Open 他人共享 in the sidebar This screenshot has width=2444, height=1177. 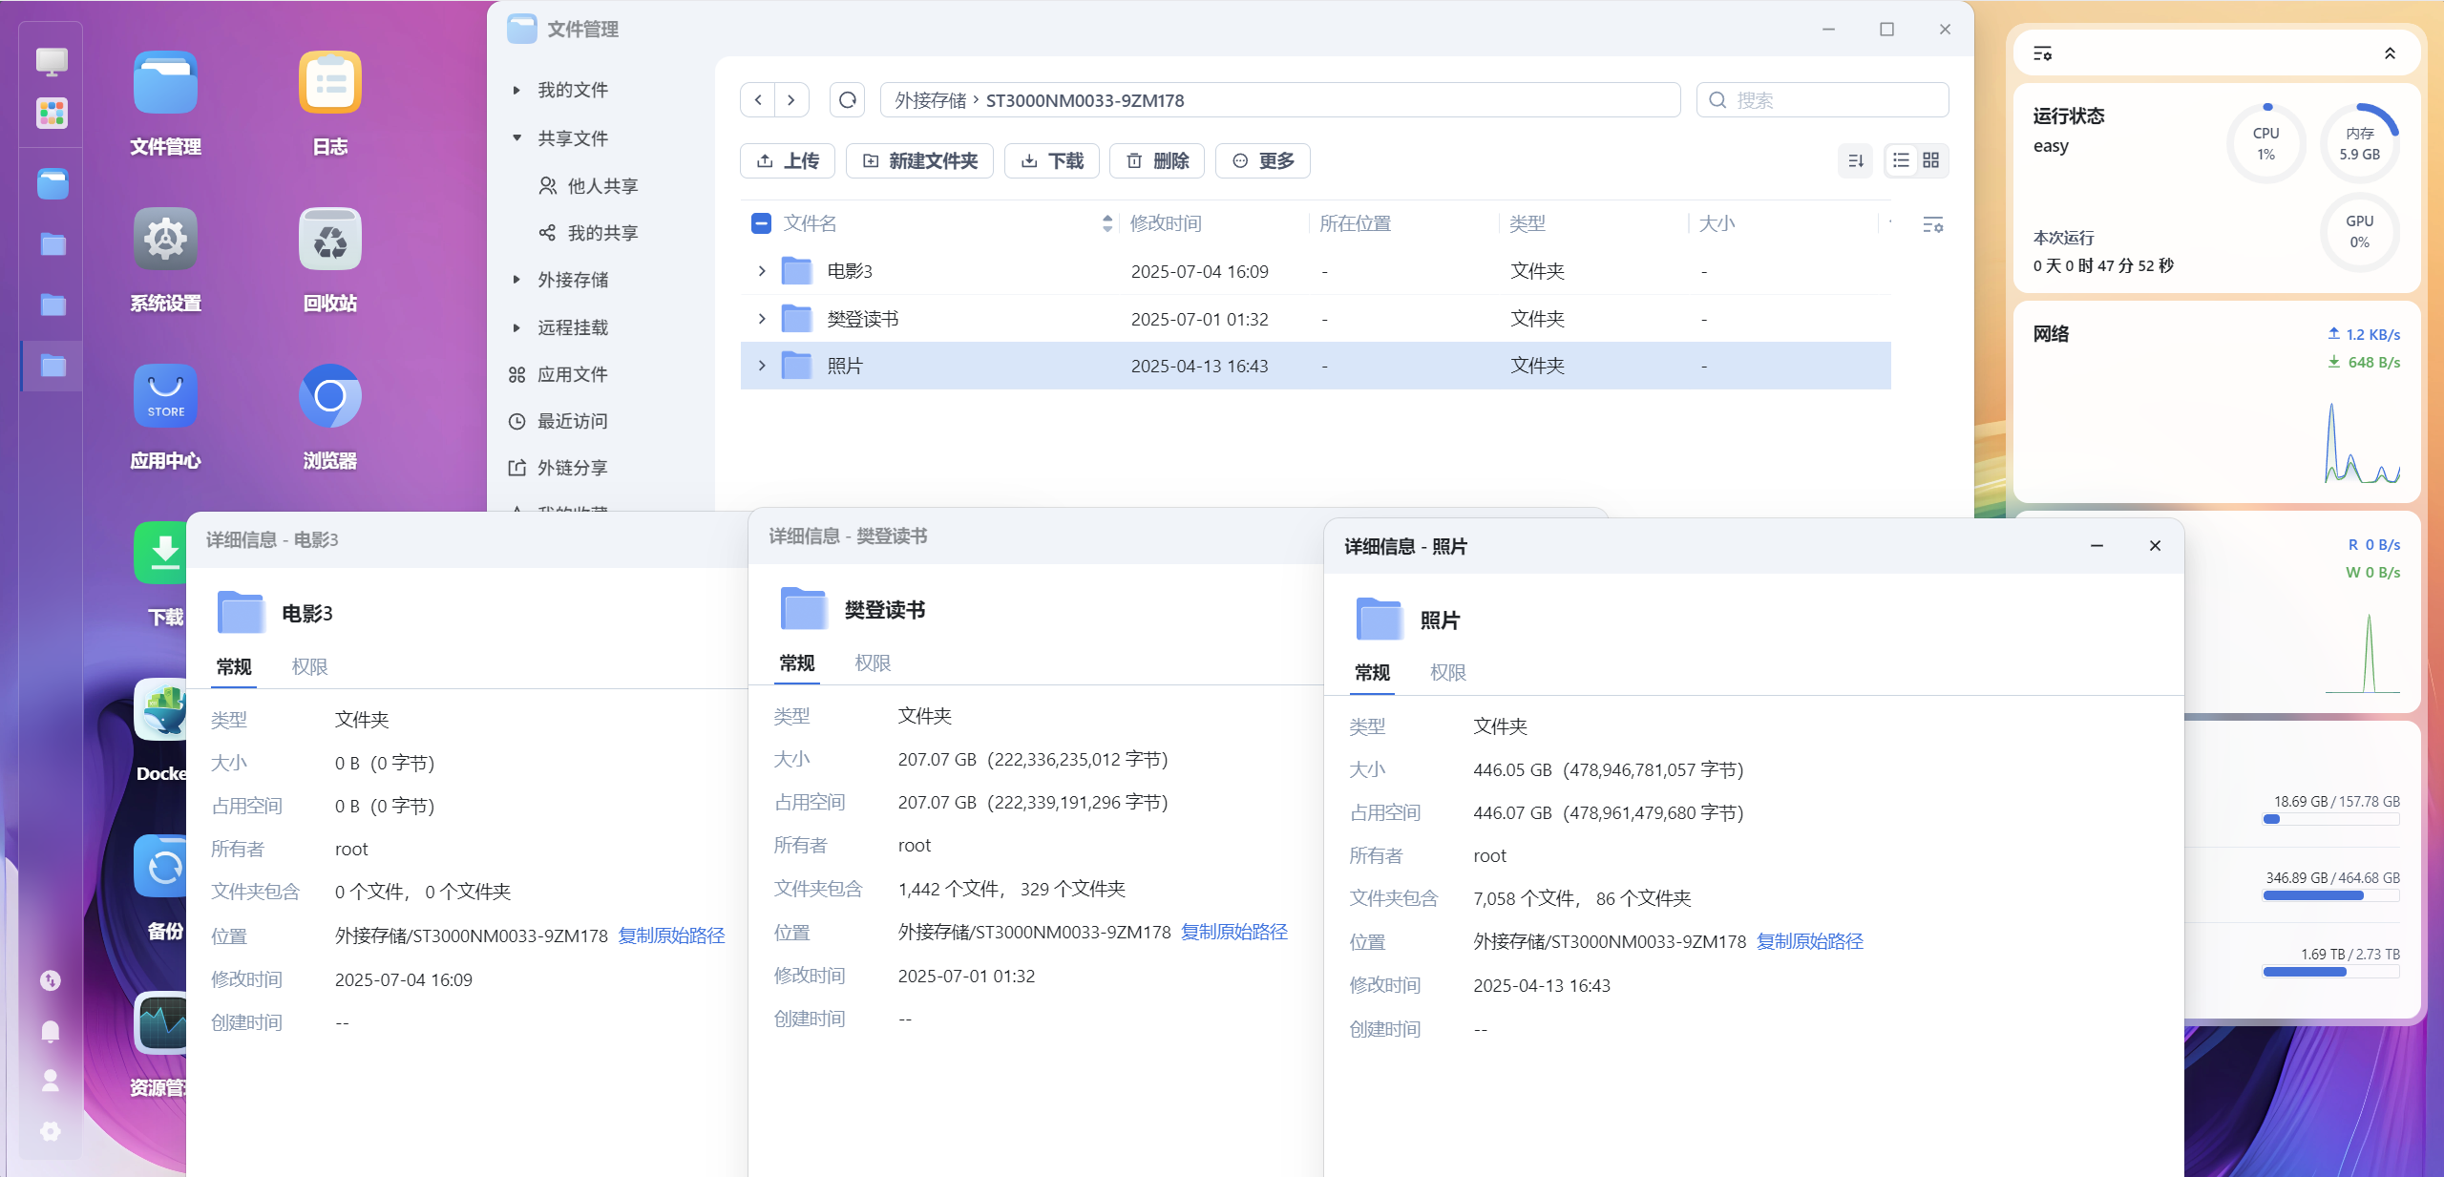[x=589, y=185]
